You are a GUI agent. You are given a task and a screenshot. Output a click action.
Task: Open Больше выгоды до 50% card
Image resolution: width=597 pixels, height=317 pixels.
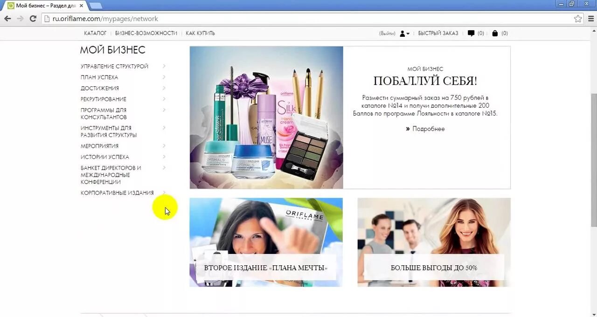(x=434, y=242)
